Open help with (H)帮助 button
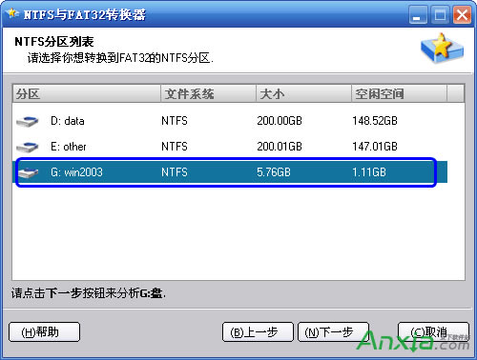The height and width of the screenshot is (360, 477). 44,332
